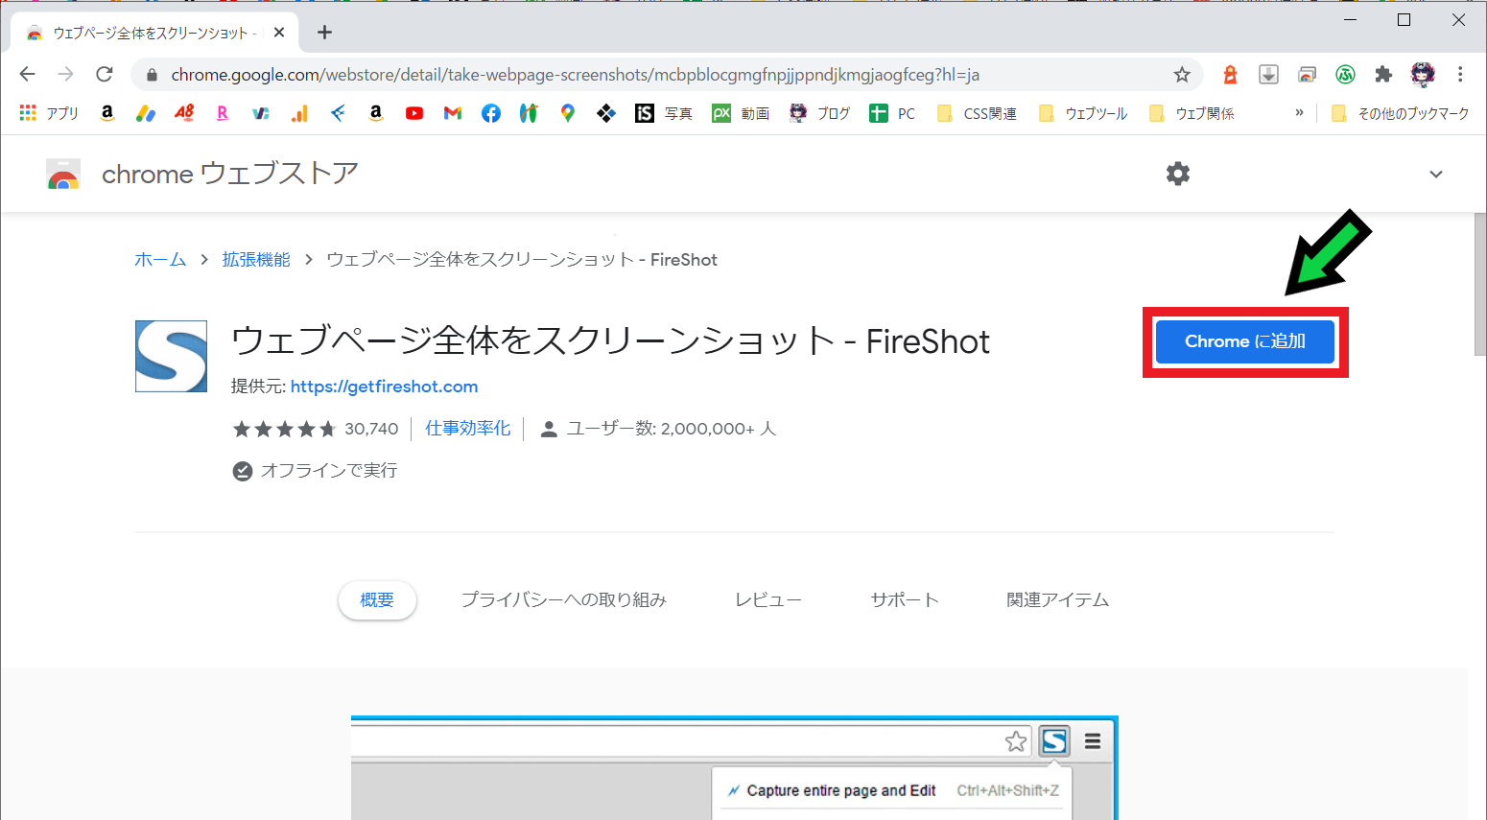This screenshot has height=820, width=1487.
Task: Open the Gmail bookmark
Action: (453, 113)
